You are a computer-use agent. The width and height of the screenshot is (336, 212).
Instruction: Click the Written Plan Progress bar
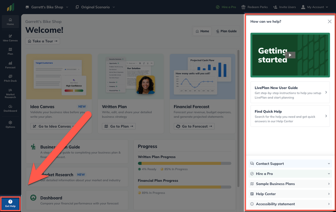[x=184, y=163]
